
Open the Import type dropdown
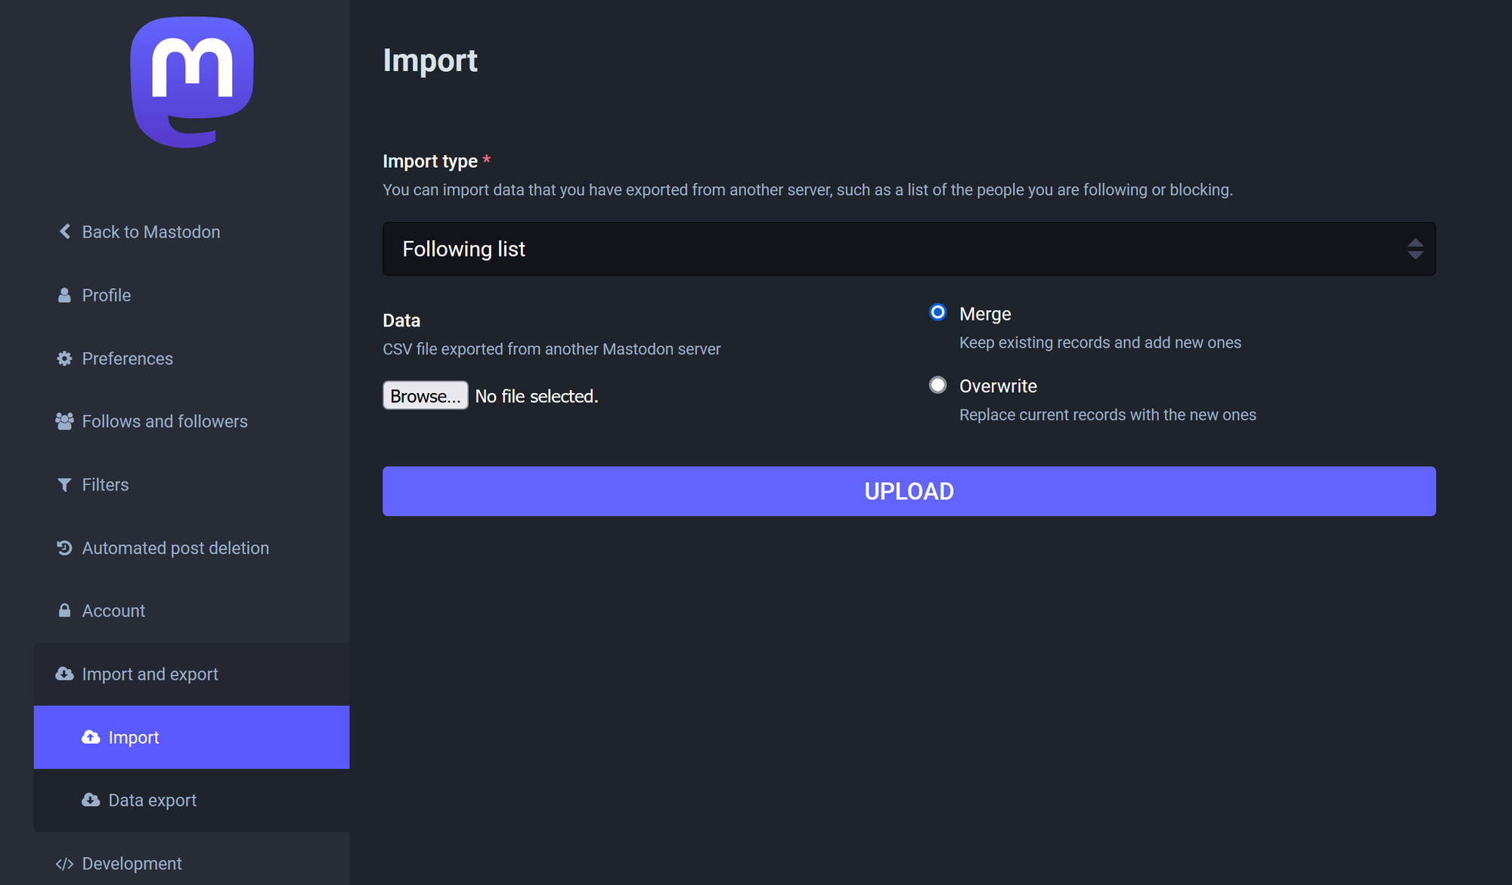(907, 249)
